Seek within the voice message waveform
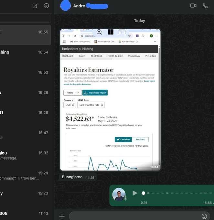Screen dimensions: 214x220 (x=178, y=193)
